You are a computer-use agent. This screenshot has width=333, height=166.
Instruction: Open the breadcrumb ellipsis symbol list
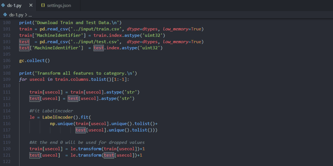coord(30,15)
